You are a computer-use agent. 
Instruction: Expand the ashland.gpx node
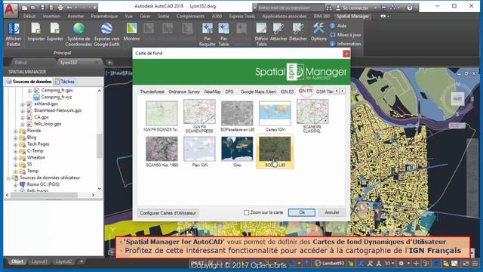click(x=23, y=104)
